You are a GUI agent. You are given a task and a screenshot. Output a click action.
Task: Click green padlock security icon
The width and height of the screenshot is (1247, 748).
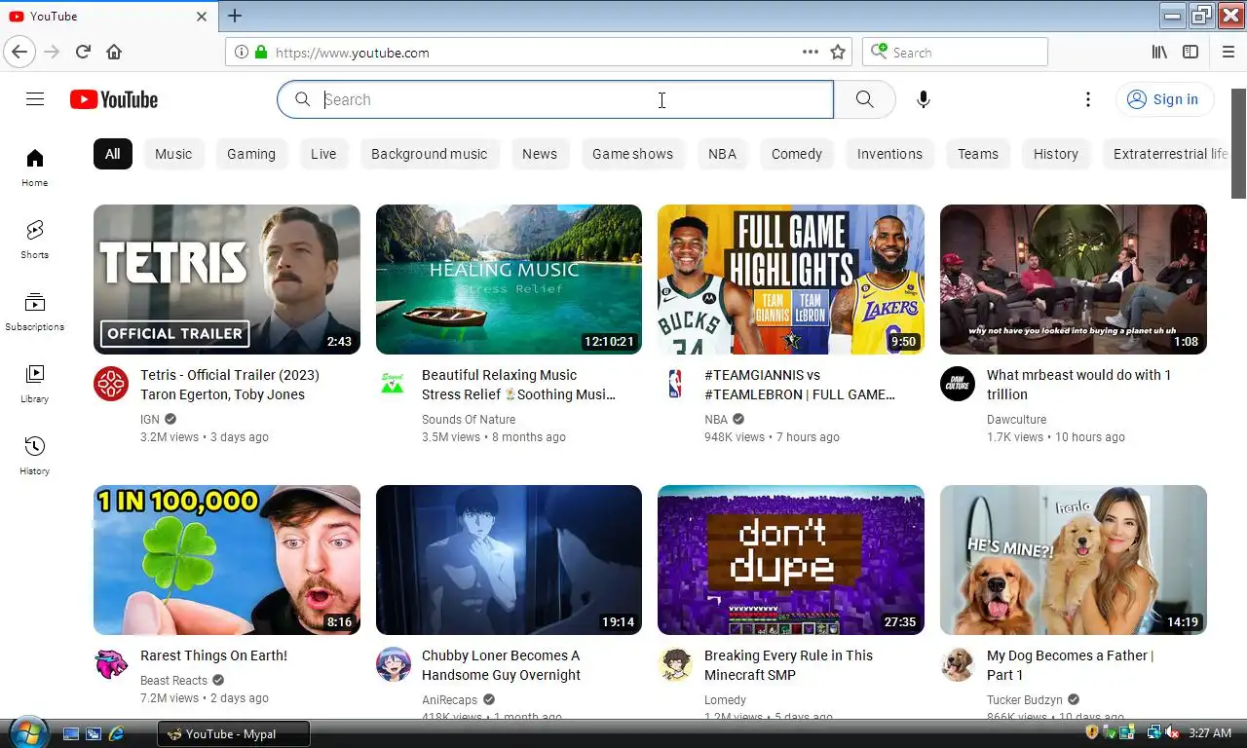[261, 53]
